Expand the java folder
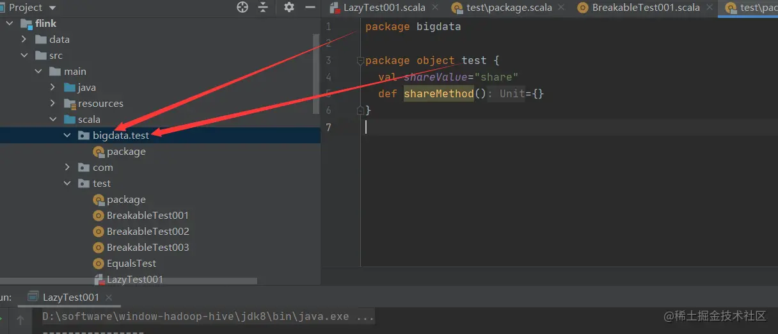The width and height of the screenshot is (778, 334). point(52,87)
